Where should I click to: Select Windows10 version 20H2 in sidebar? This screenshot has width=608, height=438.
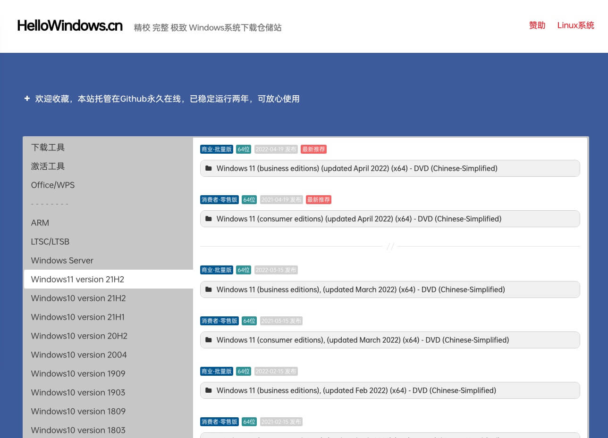109,336
